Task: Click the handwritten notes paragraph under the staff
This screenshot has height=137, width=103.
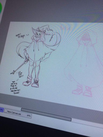Action: tap(15, 87)
